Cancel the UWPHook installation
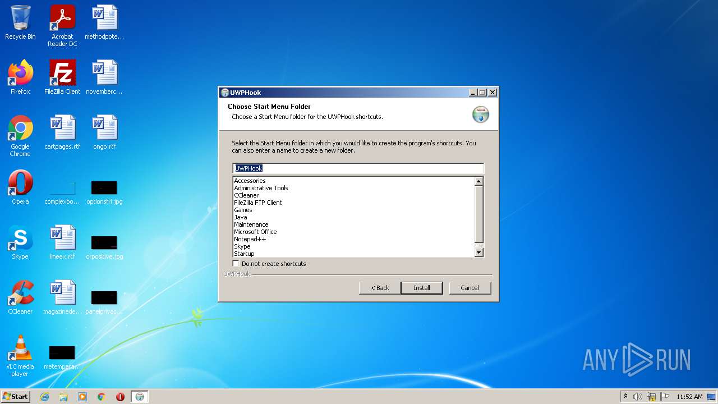Screen dimensions: 718x404 click(470, 288)
